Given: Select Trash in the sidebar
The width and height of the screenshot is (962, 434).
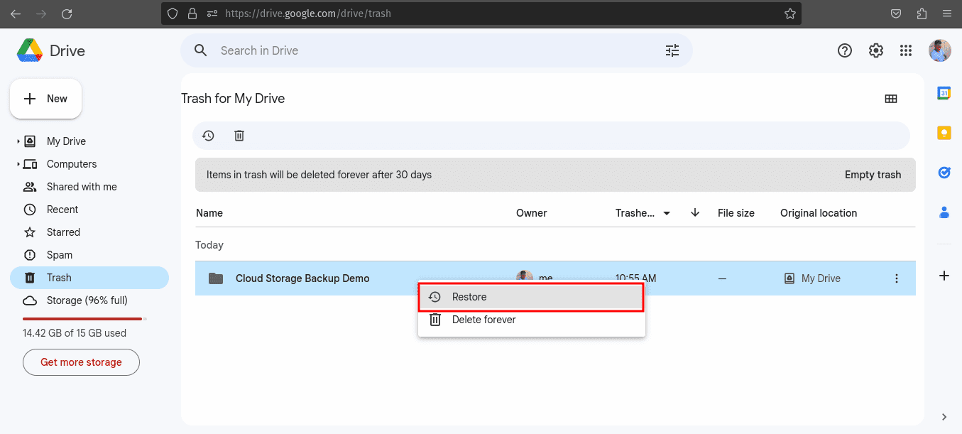Looking at the screenshot, I should coord(89,278).
